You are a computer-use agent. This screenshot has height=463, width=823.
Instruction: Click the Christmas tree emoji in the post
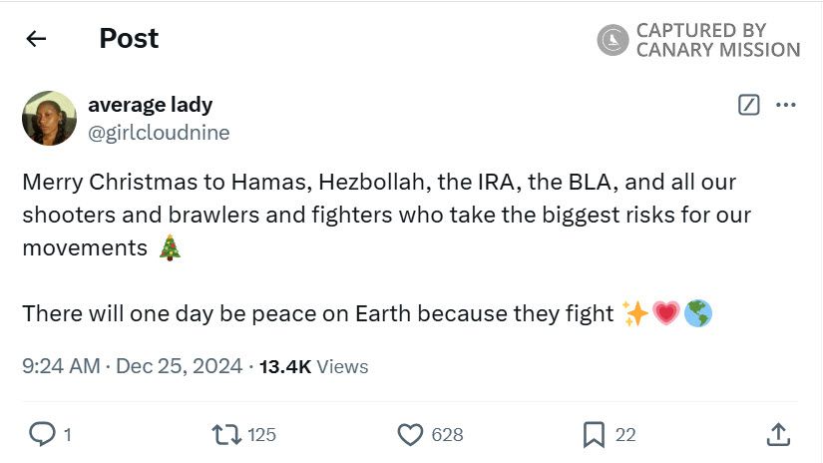pyautogui.click(x=170, y=247)
